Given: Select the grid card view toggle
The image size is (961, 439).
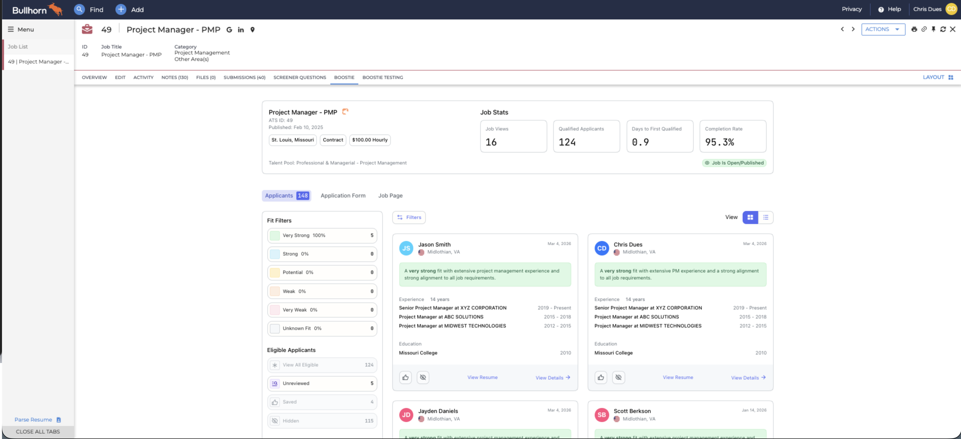Looking at the screenshot, I should (x=750, y=217).
